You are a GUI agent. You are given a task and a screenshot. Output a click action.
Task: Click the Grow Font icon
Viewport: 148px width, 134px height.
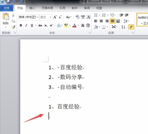(x=55, y=17)
